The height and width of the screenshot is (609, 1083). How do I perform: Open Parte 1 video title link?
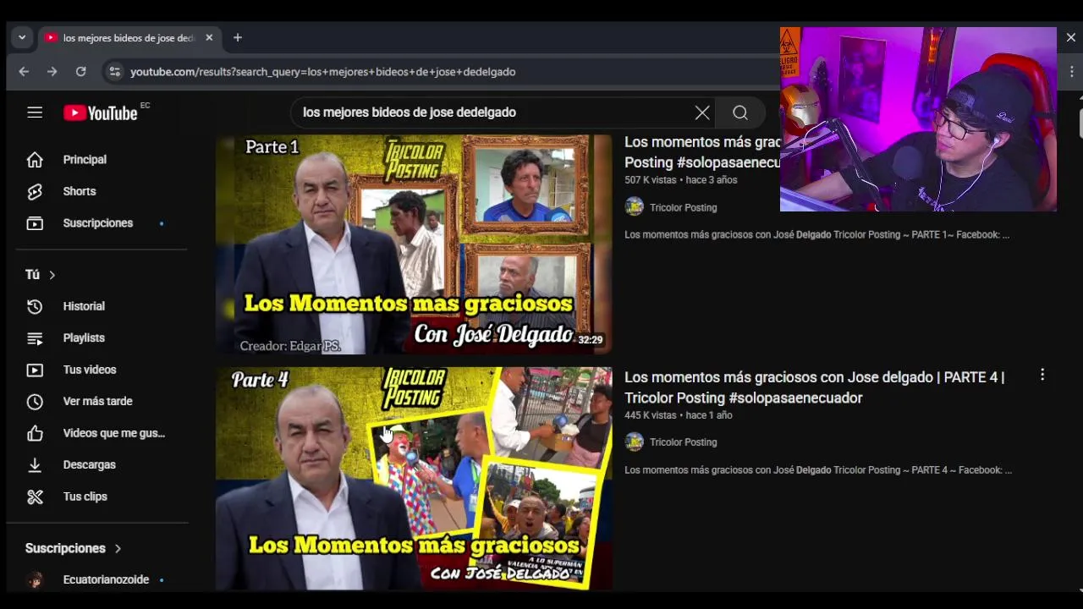(x=702, y=152)
